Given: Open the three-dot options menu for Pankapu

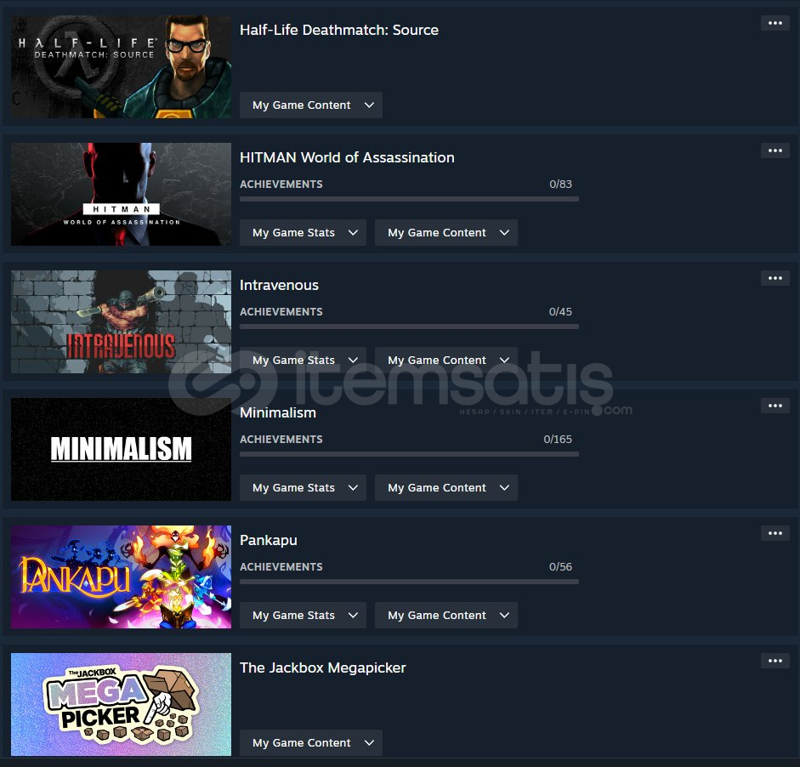Looking at the screenshot, I should pos(775,533).
